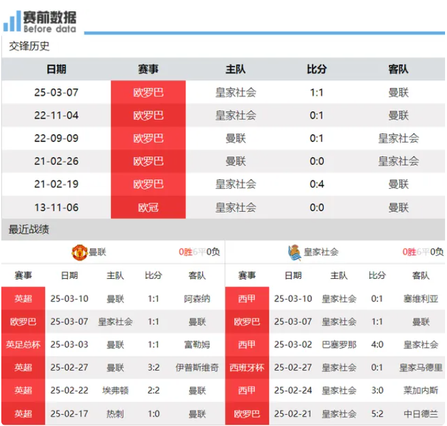Click the 5:2 score against 中日德兰
This screenshot has width=447, height=426.
pos(377,414)
